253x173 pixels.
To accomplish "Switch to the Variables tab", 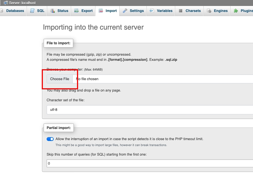I will 161,11.
